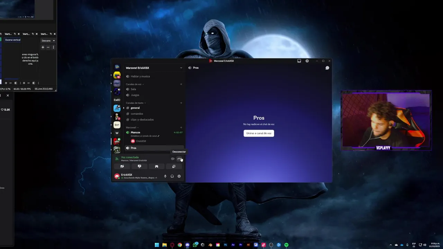Open the clock showing 9:16 p.m.
443x249 pixels.
(435, 245)
